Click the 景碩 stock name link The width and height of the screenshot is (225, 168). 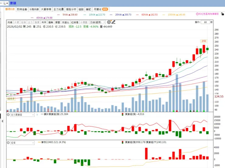click(x=13, y=3)
